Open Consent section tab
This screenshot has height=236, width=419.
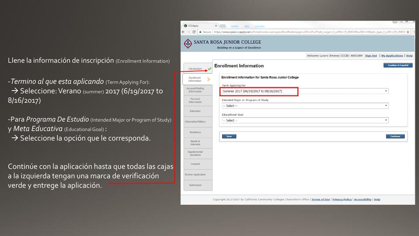(198, 164)
